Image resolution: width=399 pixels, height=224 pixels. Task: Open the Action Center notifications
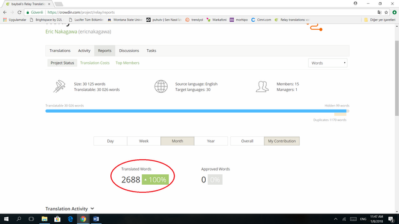click(392, 219)
